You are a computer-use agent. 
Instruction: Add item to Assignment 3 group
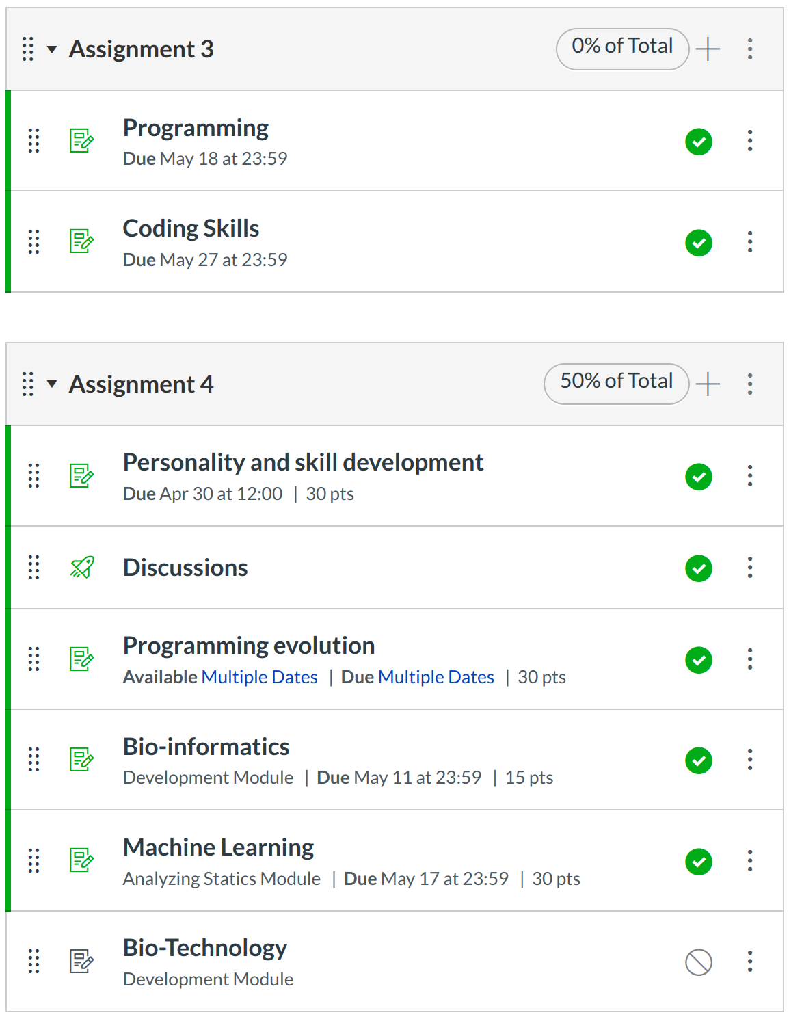pos(708,49)
